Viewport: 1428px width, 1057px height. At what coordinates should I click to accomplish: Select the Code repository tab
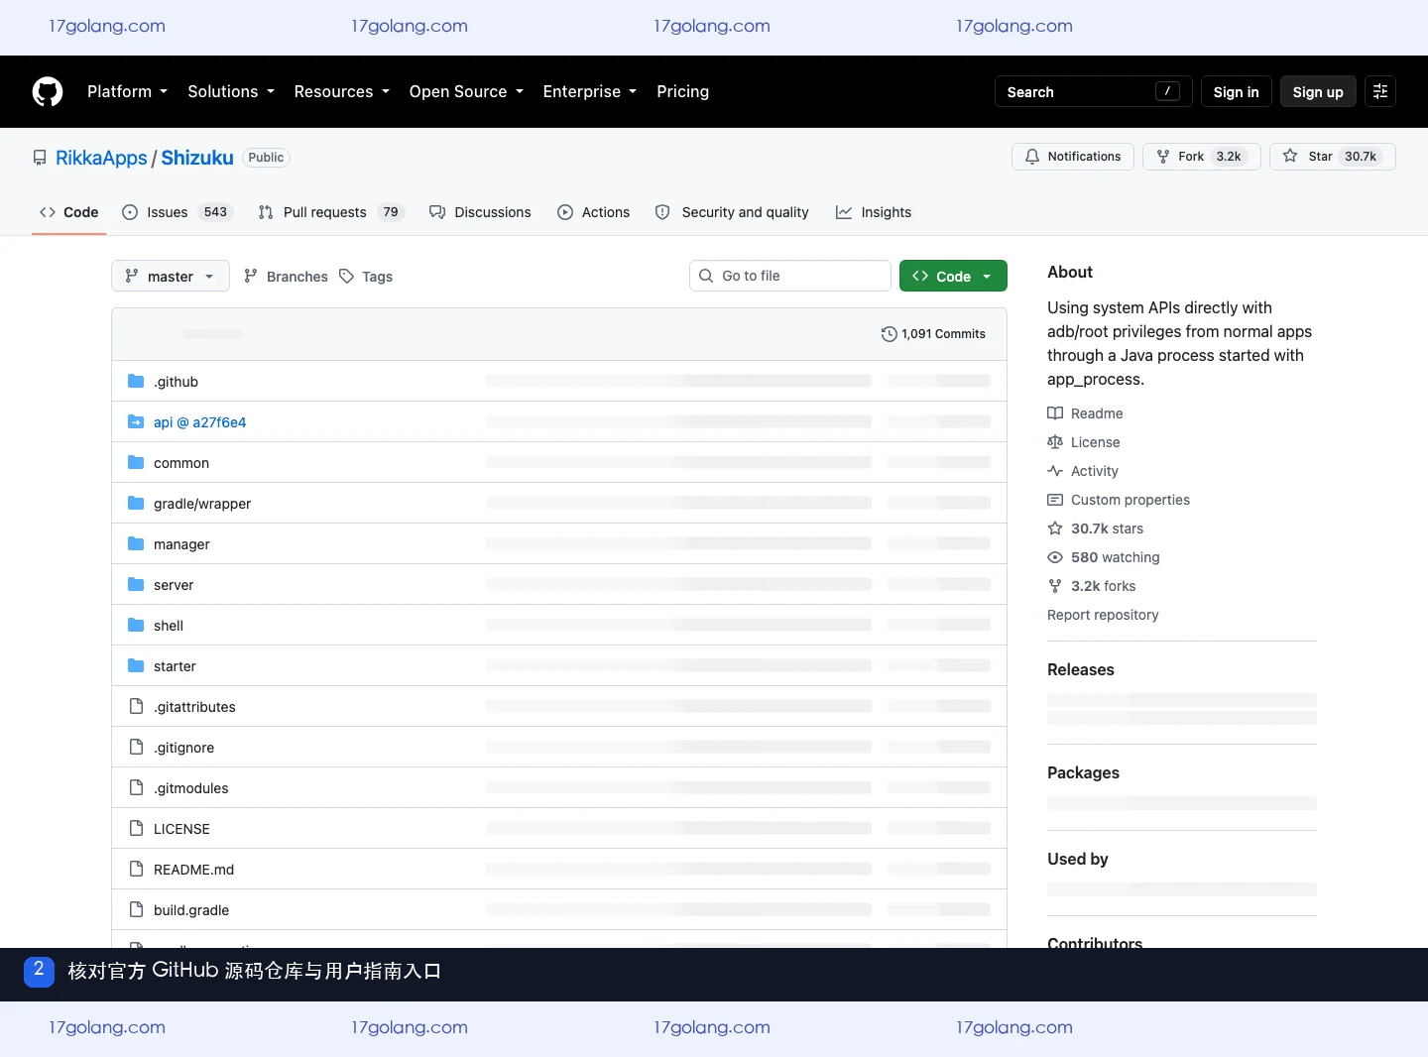coord(68,212)
